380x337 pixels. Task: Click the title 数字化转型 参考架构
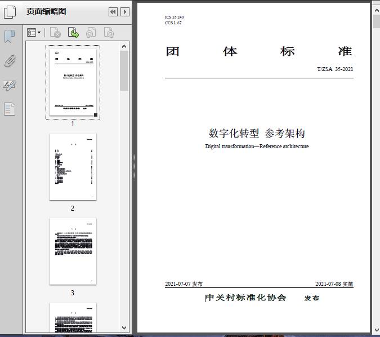[257, 133]
